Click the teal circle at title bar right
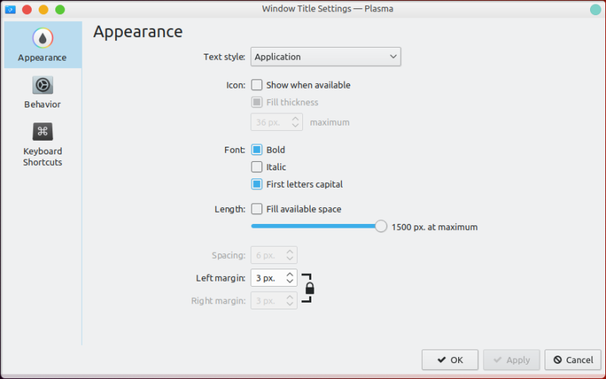Image resolution: width=606 pixels, height=379 pixels. click(595, 10)
